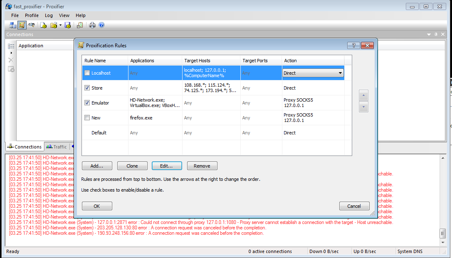452x258 pixels.
Task: Enable the New rule checkbox
Action: 87,118
